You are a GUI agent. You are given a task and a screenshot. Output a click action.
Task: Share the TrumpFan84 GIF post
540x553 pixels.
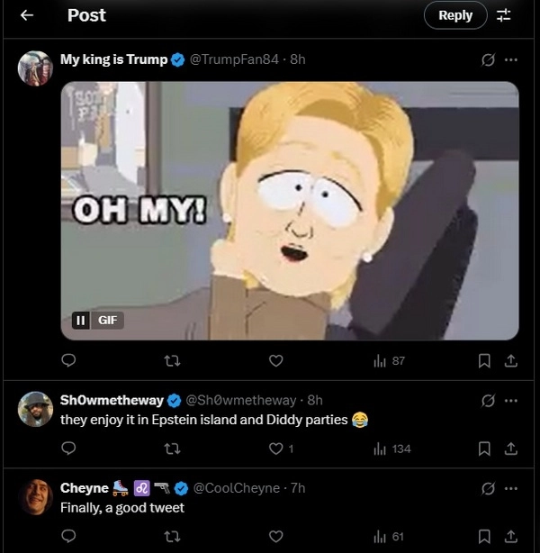[510, 360]
